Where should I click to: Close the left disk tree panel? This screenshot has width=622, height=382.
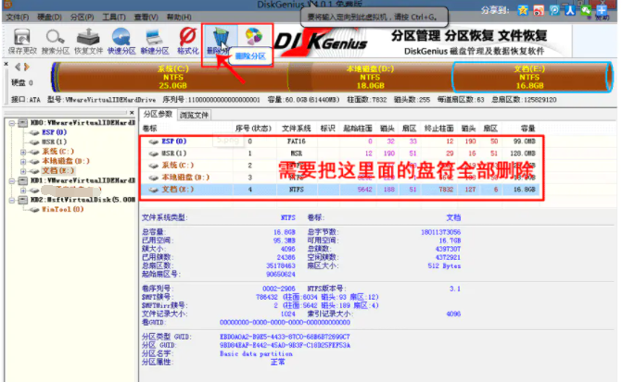tap(132, 113)
